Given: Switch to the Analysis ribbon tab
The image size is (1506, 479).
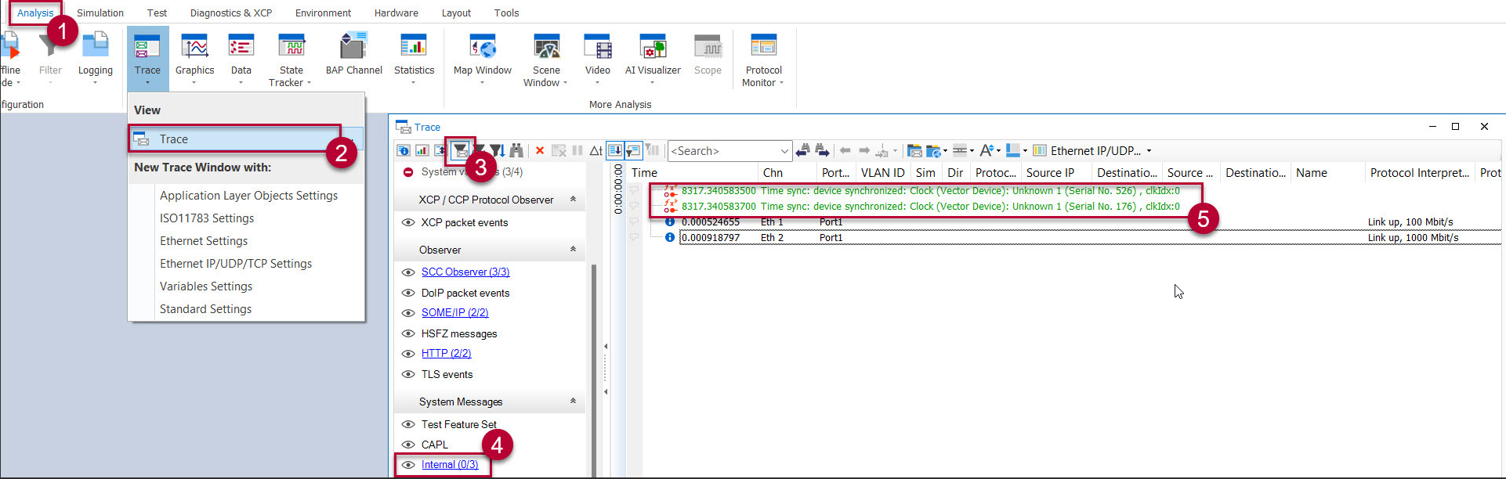Looking at the screenshot, I should (35, 13).
